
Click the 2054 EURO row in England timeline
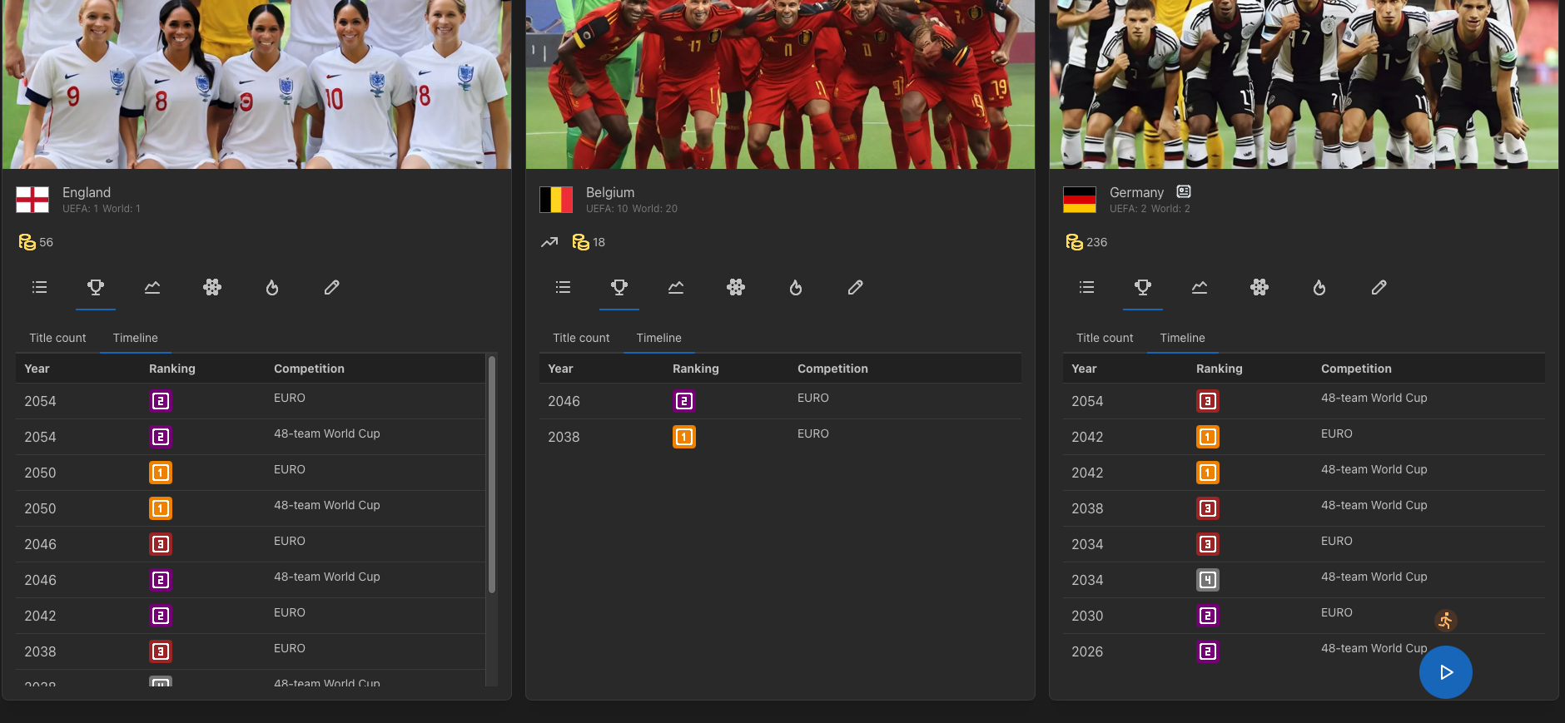point(251,401)
